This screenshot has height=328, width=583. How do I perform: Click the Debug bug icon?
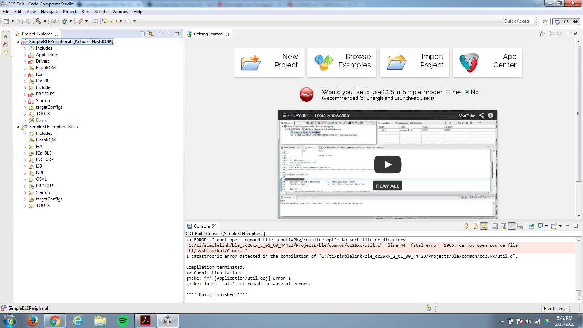[x=64, y=21]
